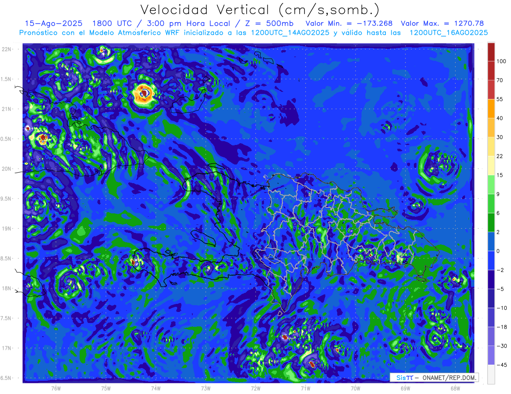Screen dimensions: 511x394
Task: Click the '72W' longitude label
Action: coord(255,388)
